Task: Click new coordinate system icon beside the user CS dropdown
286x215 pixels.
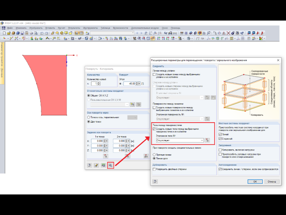Action: pos(132,104)
